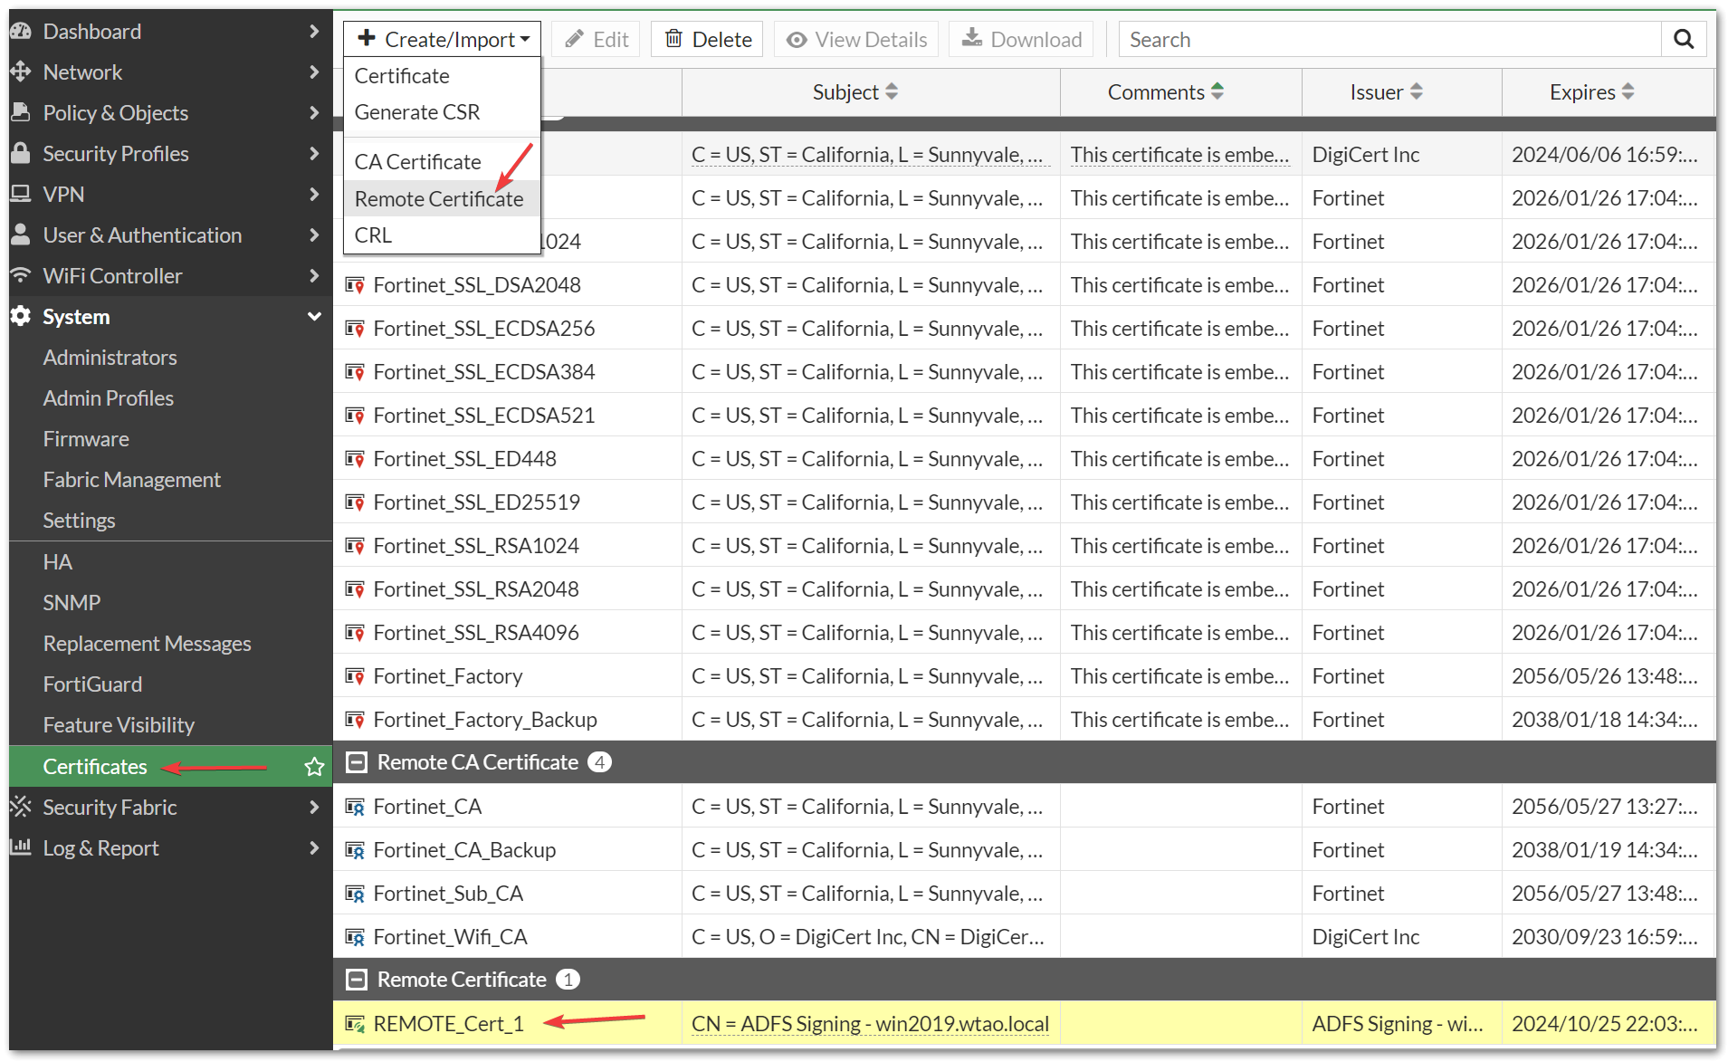Viewport: 1728px width, 1062px height.
Task: Select Remote Certificate from the dropdown menu
Action: tap(439, 199)
